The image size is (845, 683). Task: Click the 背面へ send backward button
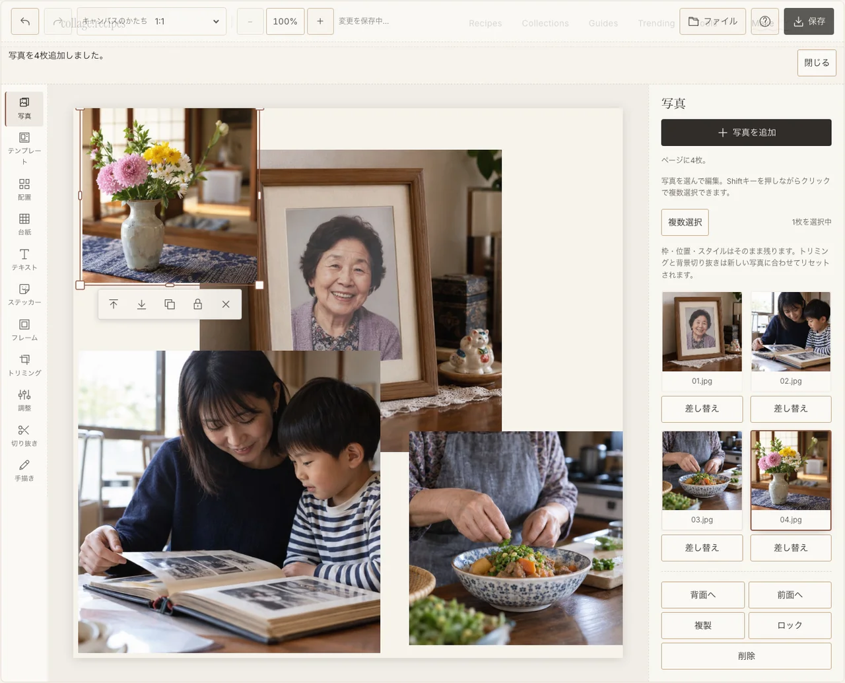tap(703, 595)
